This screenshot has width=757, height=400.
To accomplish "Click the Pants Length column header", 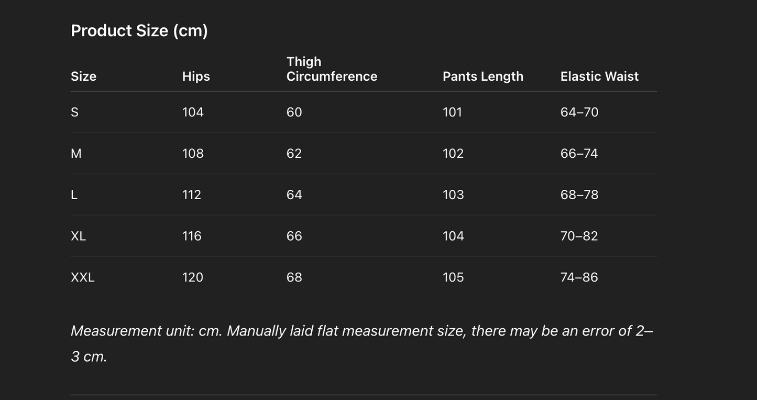I will pyautogui.click(x=482, y=76).
